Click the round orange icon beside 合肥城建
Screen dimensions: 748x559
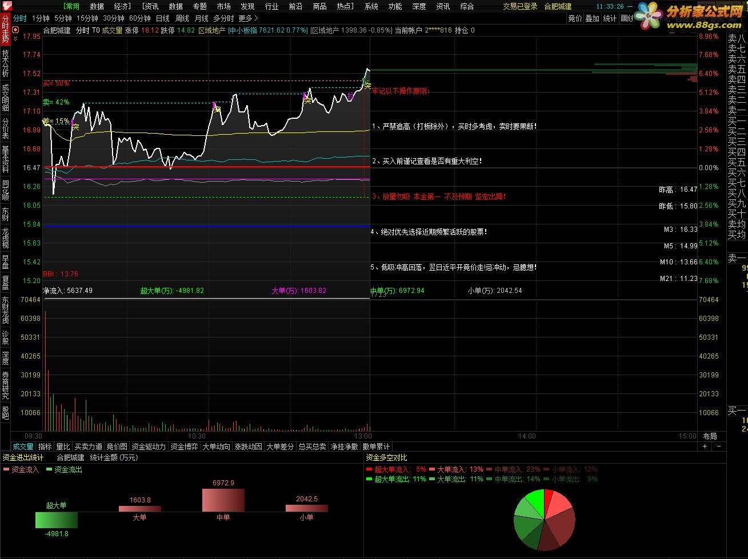pyautogui.click(x=15, y=30)
